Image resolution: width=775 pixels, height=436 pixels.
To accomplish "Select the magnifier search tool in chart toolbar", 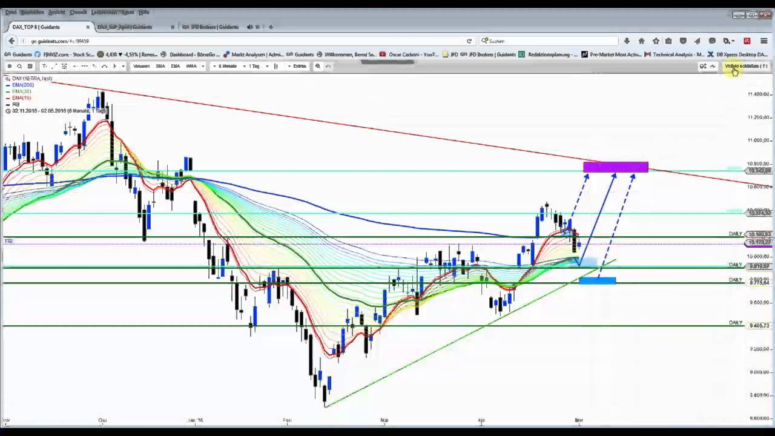I will [x=19, y=66].
